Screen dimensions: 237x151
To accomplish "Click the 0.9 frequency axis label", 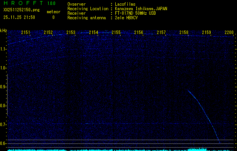I will [x=3, y=87].
